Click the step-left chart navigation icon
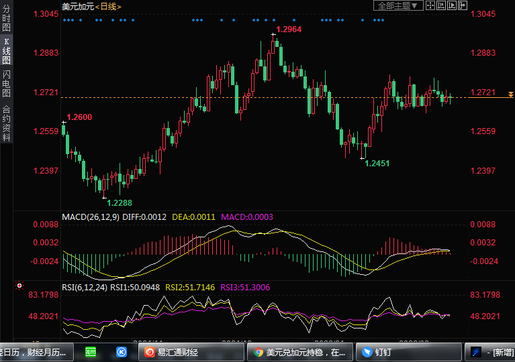Screen dimensions: 515x362 click(x=442, y=5)
